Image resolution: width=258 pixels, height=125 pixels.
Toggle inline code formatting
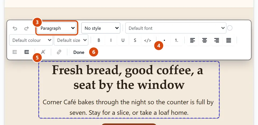pos(148,40)
